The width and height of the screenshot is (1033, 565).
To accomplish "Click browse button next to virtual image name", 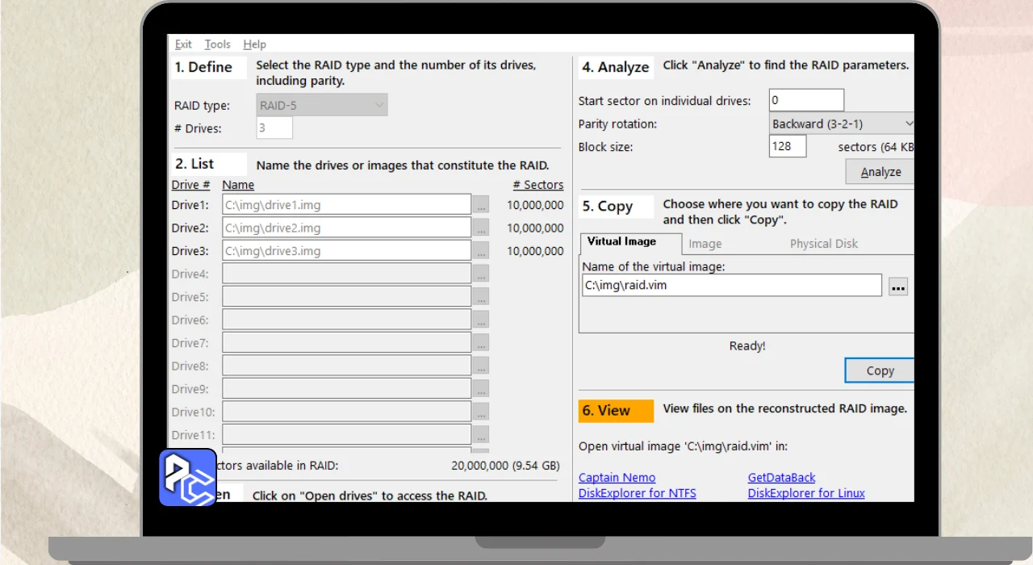I will (x=898, y=287).
